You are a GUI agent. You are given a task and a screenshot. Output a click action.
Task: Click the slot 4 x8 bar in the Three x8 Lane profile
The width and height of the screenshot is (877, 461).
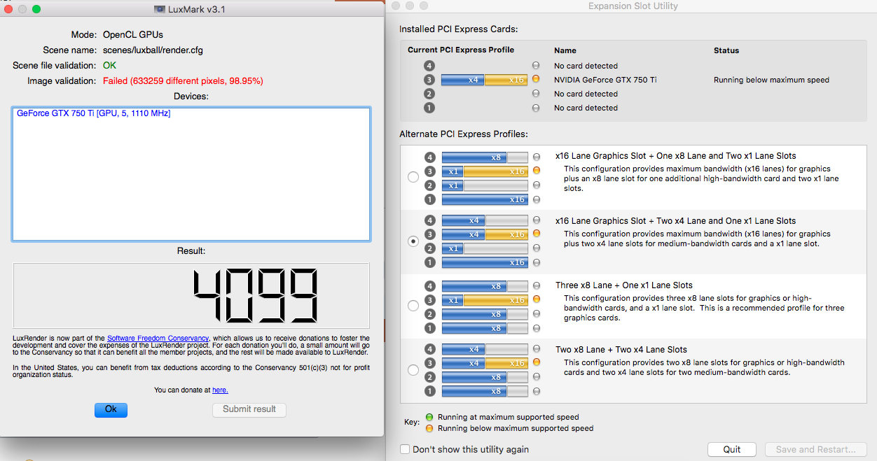point(485,286)
